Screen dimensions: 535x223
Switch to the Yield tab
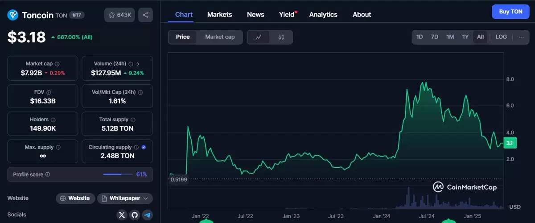pyautogui.click(x=287, y=14)
